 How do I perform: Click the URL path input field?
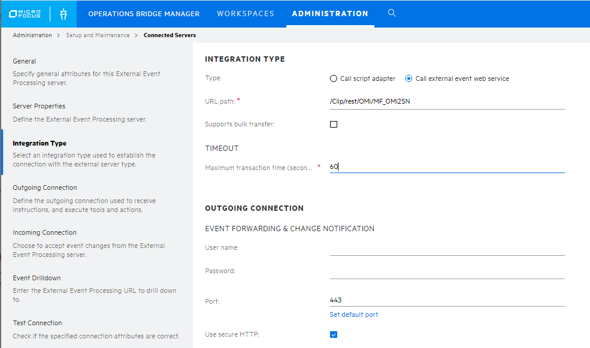click(447, 101)
